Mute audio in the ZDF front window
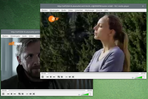The image size is (148, 99). coord(133,78)
